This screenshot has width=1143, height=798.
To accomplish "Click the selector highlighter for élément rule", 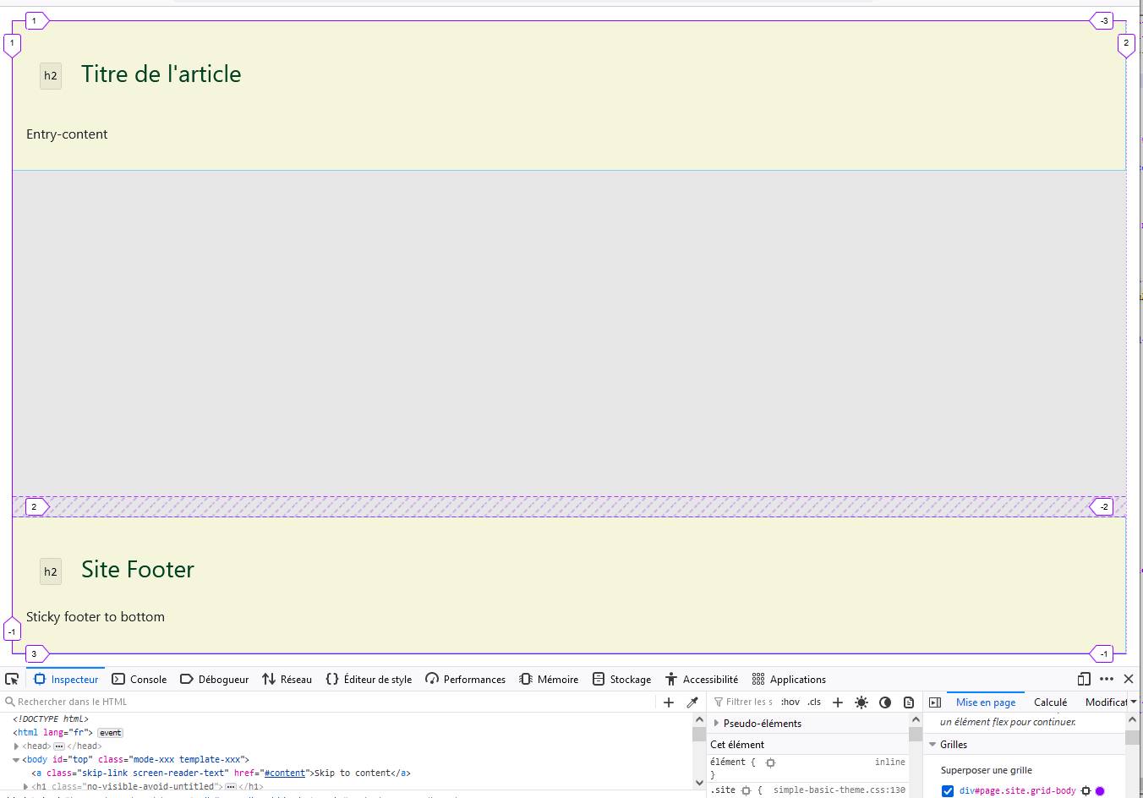I will pos(770,762).
